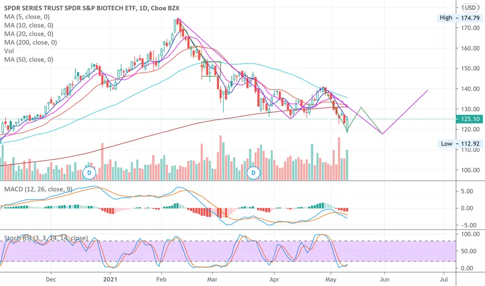The image size is (485, 286).
Task: Click the 140.00 price axis value
Action: coord(470,89)
